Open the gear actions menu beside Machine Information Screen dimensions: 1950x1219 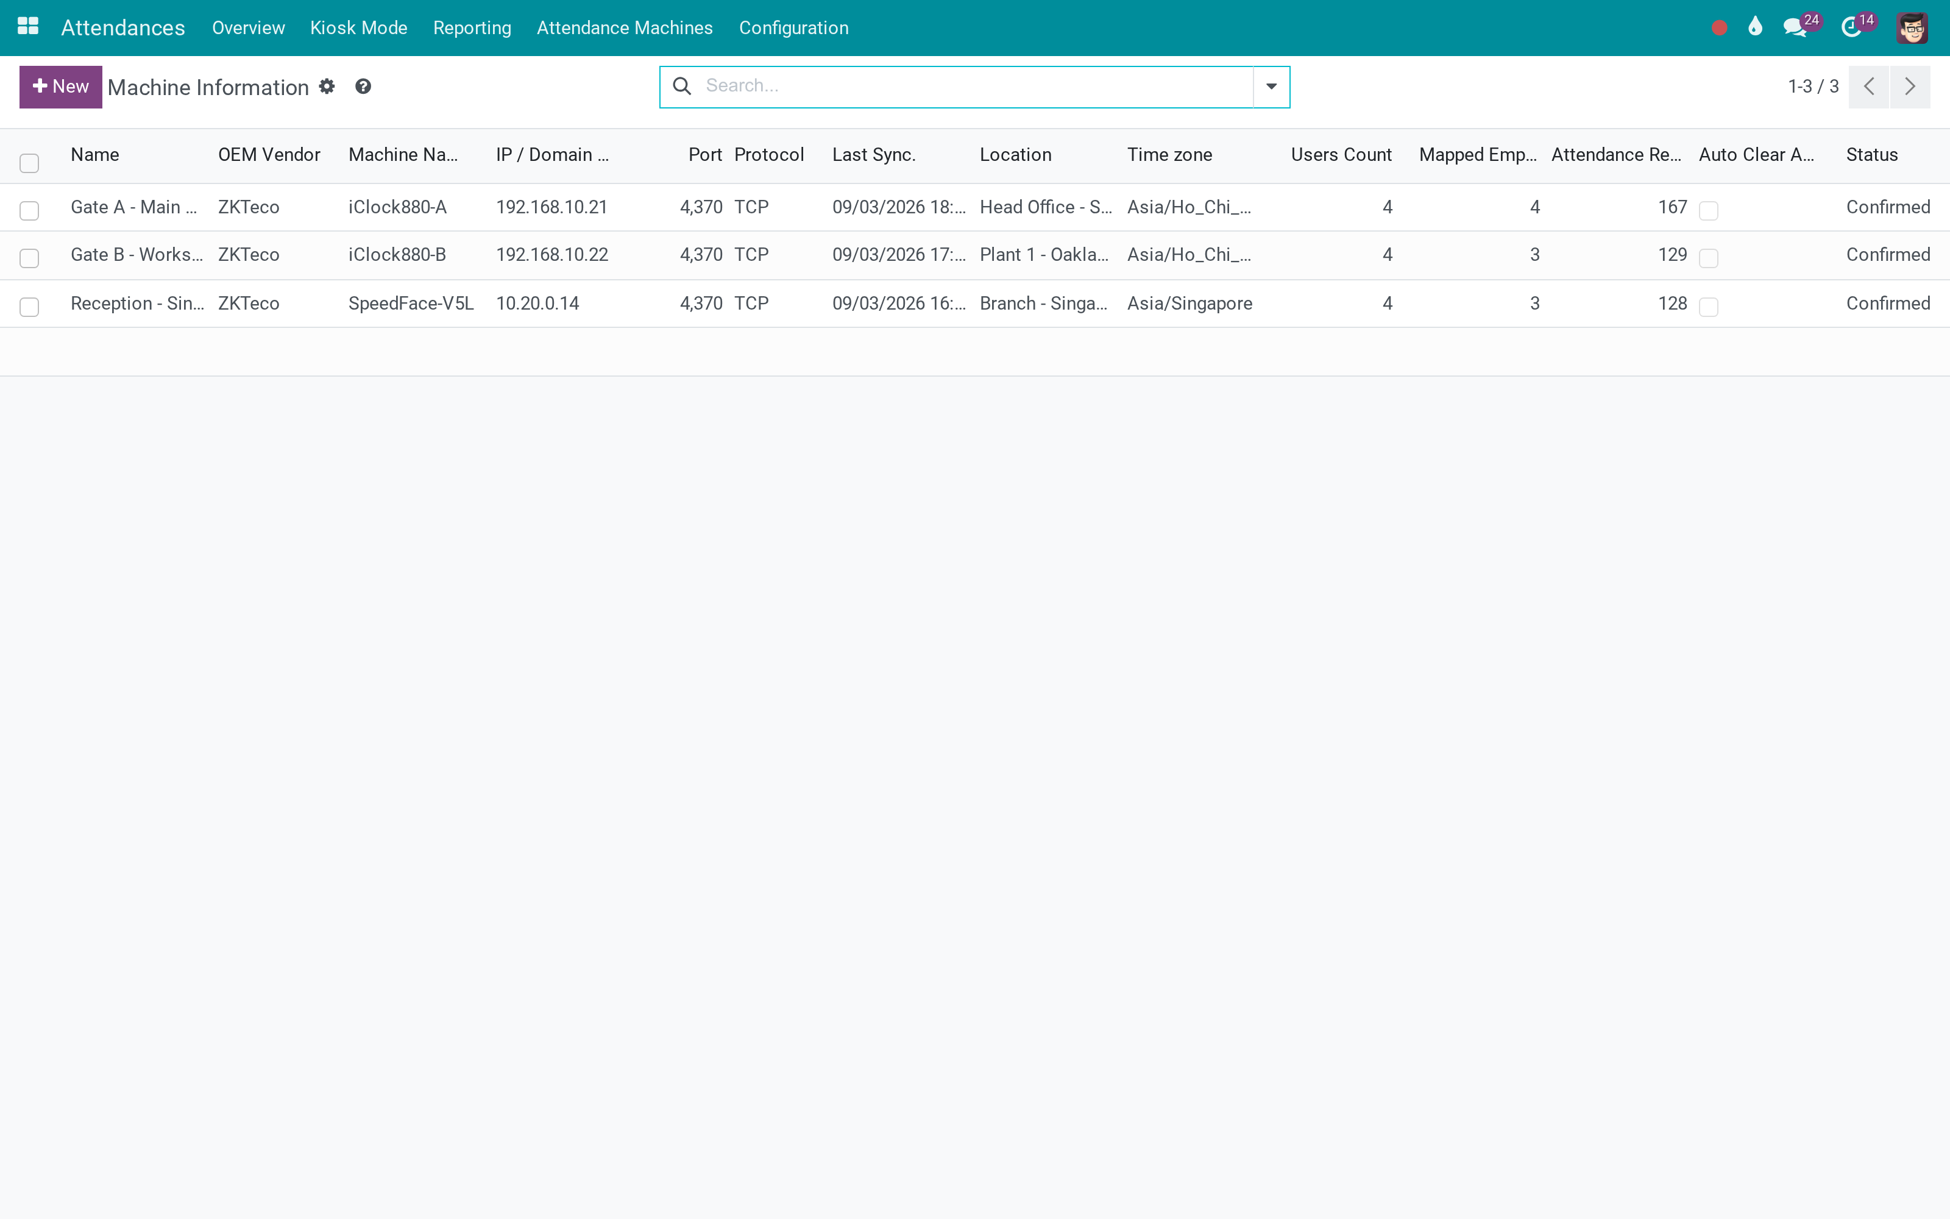point(327,87)
